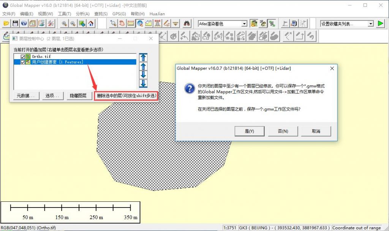
Task: Uncheck the Ortho.tif layer checkbox
Action: (22, 57)
